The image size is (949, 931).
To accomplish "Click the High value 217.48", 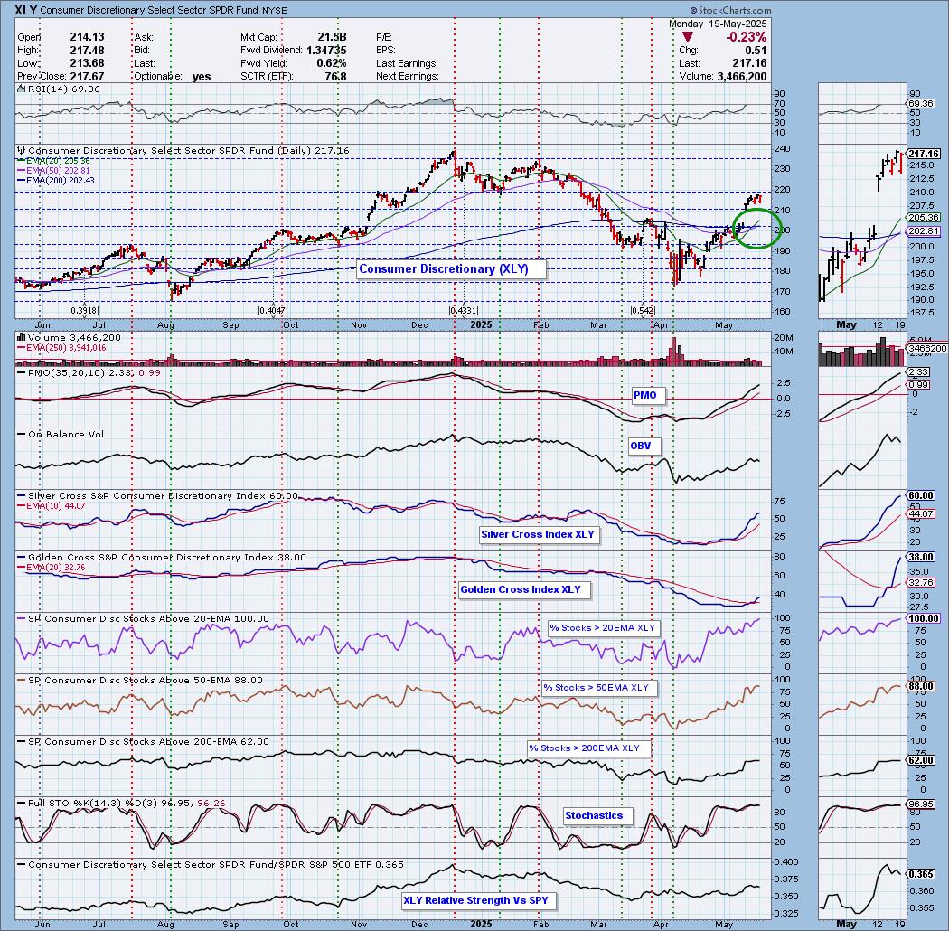I will (x=87, y=51).
